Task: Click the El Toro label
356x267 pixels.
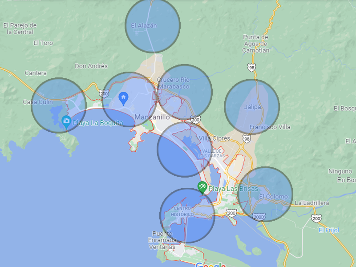Action: click(x=43, y=43)
